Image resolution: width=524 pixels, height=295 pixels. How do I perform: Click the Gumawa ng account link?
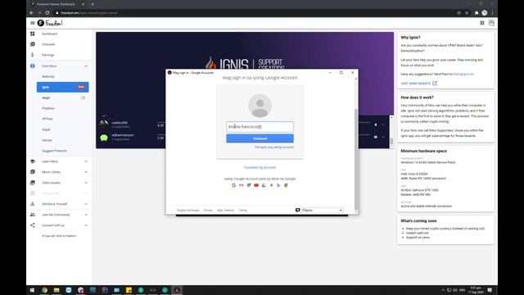click(x=260, y=167)
